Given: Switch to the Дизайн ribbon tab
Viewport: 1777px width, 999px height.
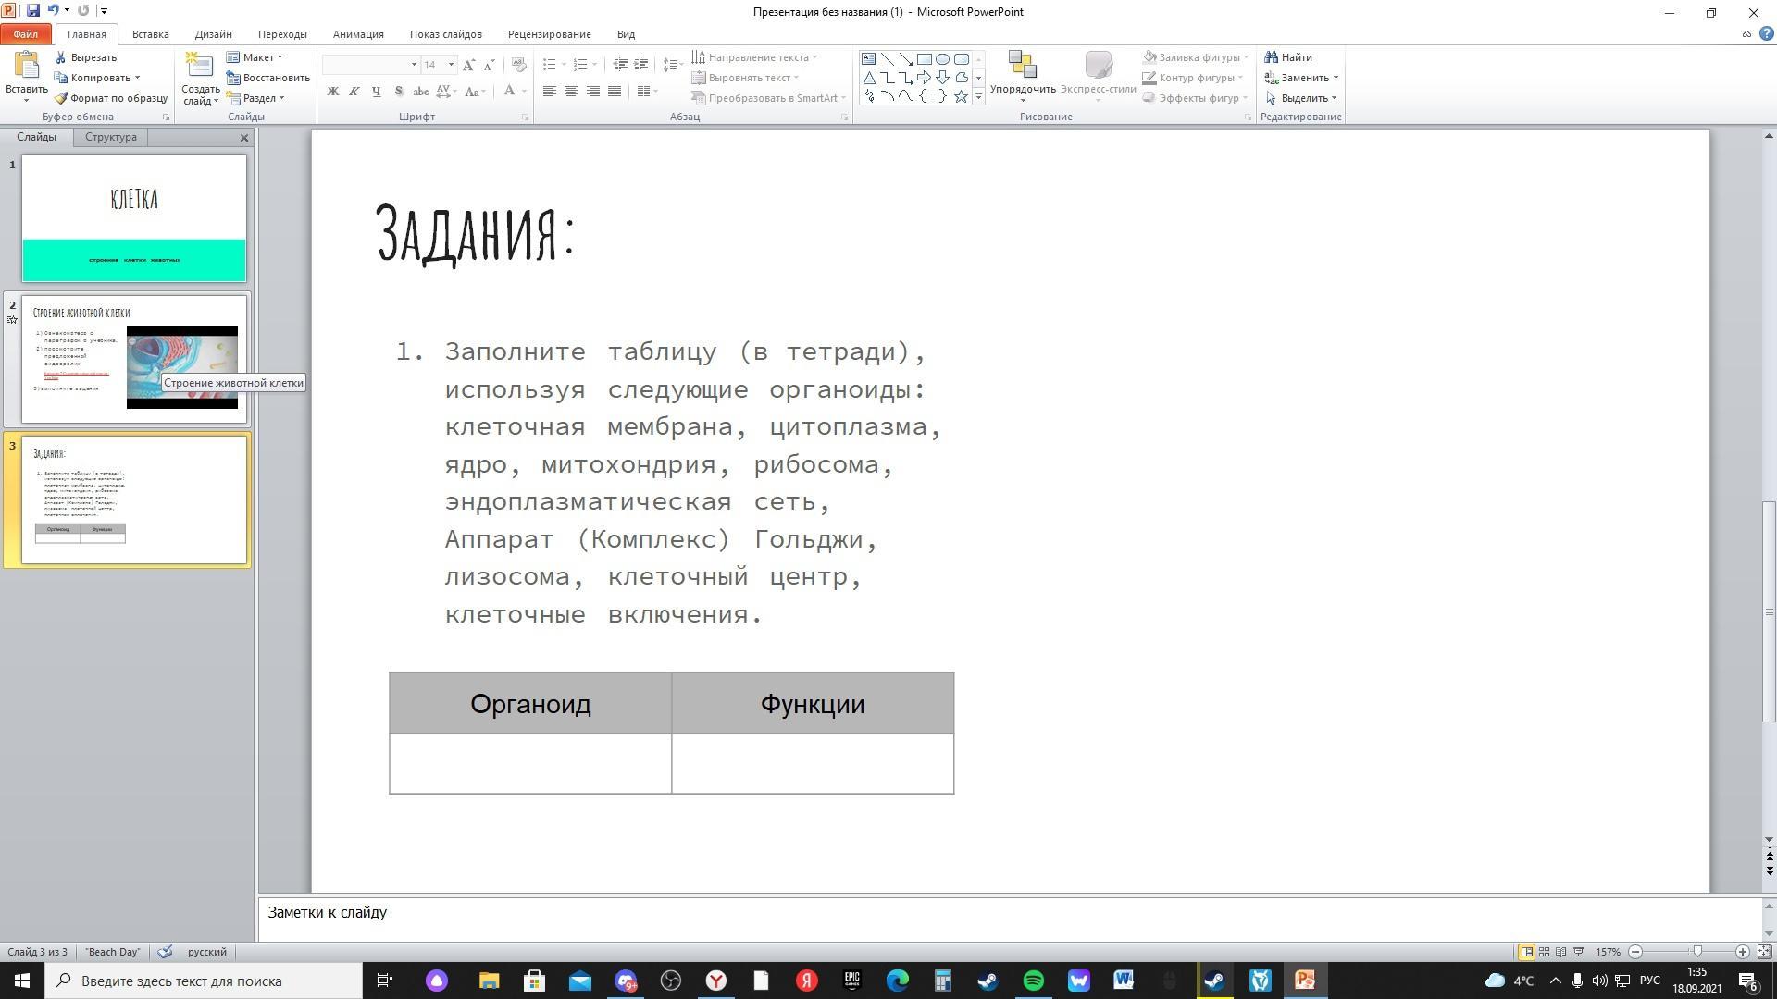Looking at the screenshot, I should click(x=213, y=34).
